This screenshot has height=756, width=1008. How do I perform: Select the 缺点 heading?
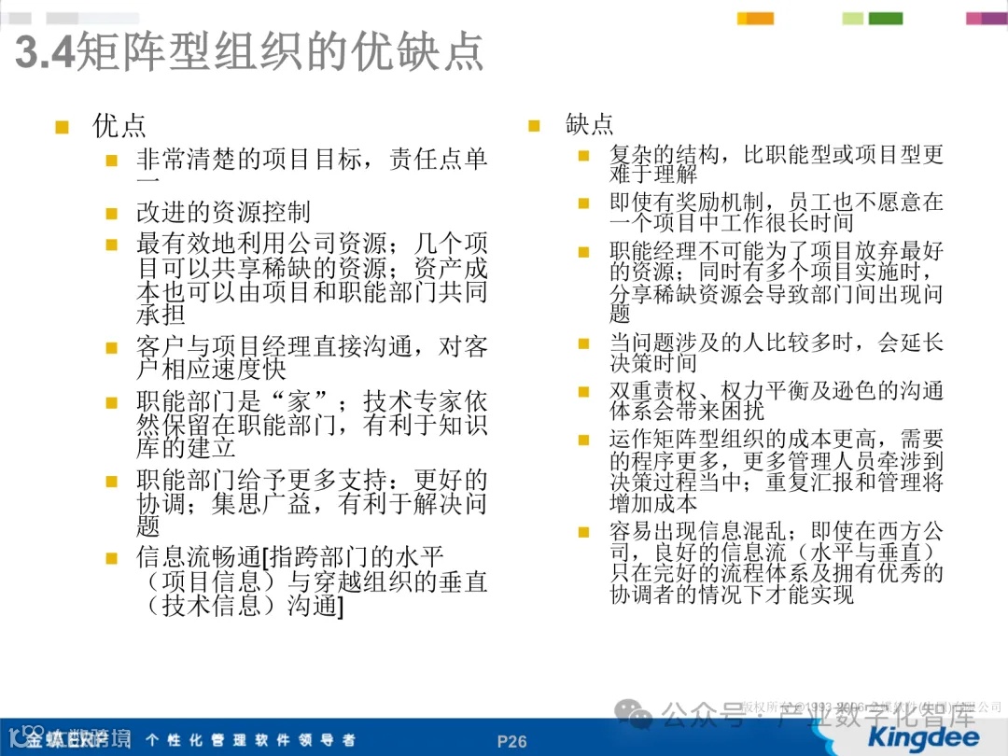tap(590, 124)
